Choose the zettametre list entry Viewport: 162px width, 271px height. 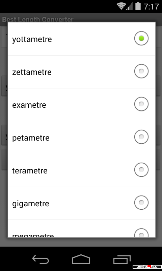pyautogui.click(x=81, y=72)
